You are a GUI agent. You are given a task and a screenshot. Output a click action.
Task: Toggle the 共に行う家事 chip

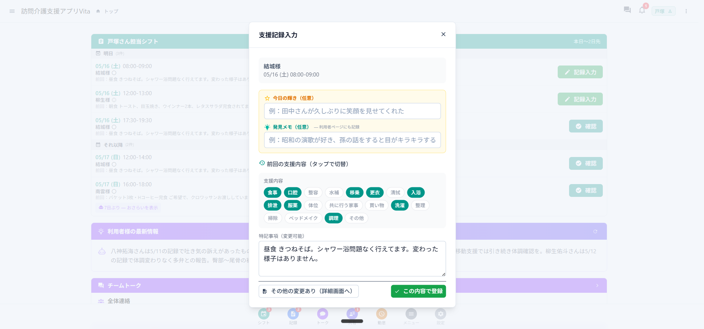pyautogui.click(x=344, y=205)
